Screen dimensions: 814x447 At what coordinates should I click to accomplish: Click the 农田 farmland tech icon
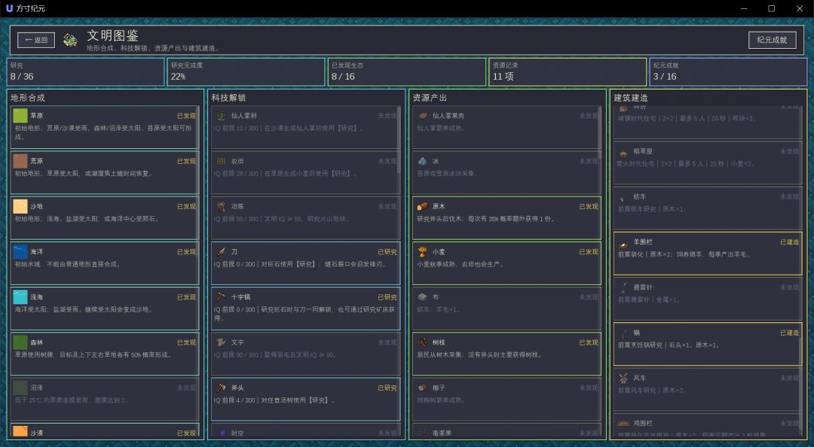tap(221, 161)
